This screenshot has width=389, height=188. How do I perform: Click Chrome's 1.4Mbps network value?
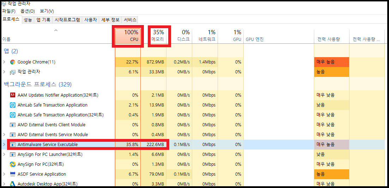click(207, 62)
